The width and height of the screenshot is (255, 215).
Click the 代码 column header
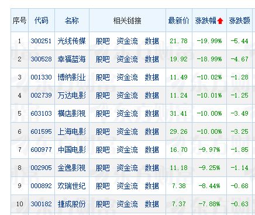tap(42, 20)
